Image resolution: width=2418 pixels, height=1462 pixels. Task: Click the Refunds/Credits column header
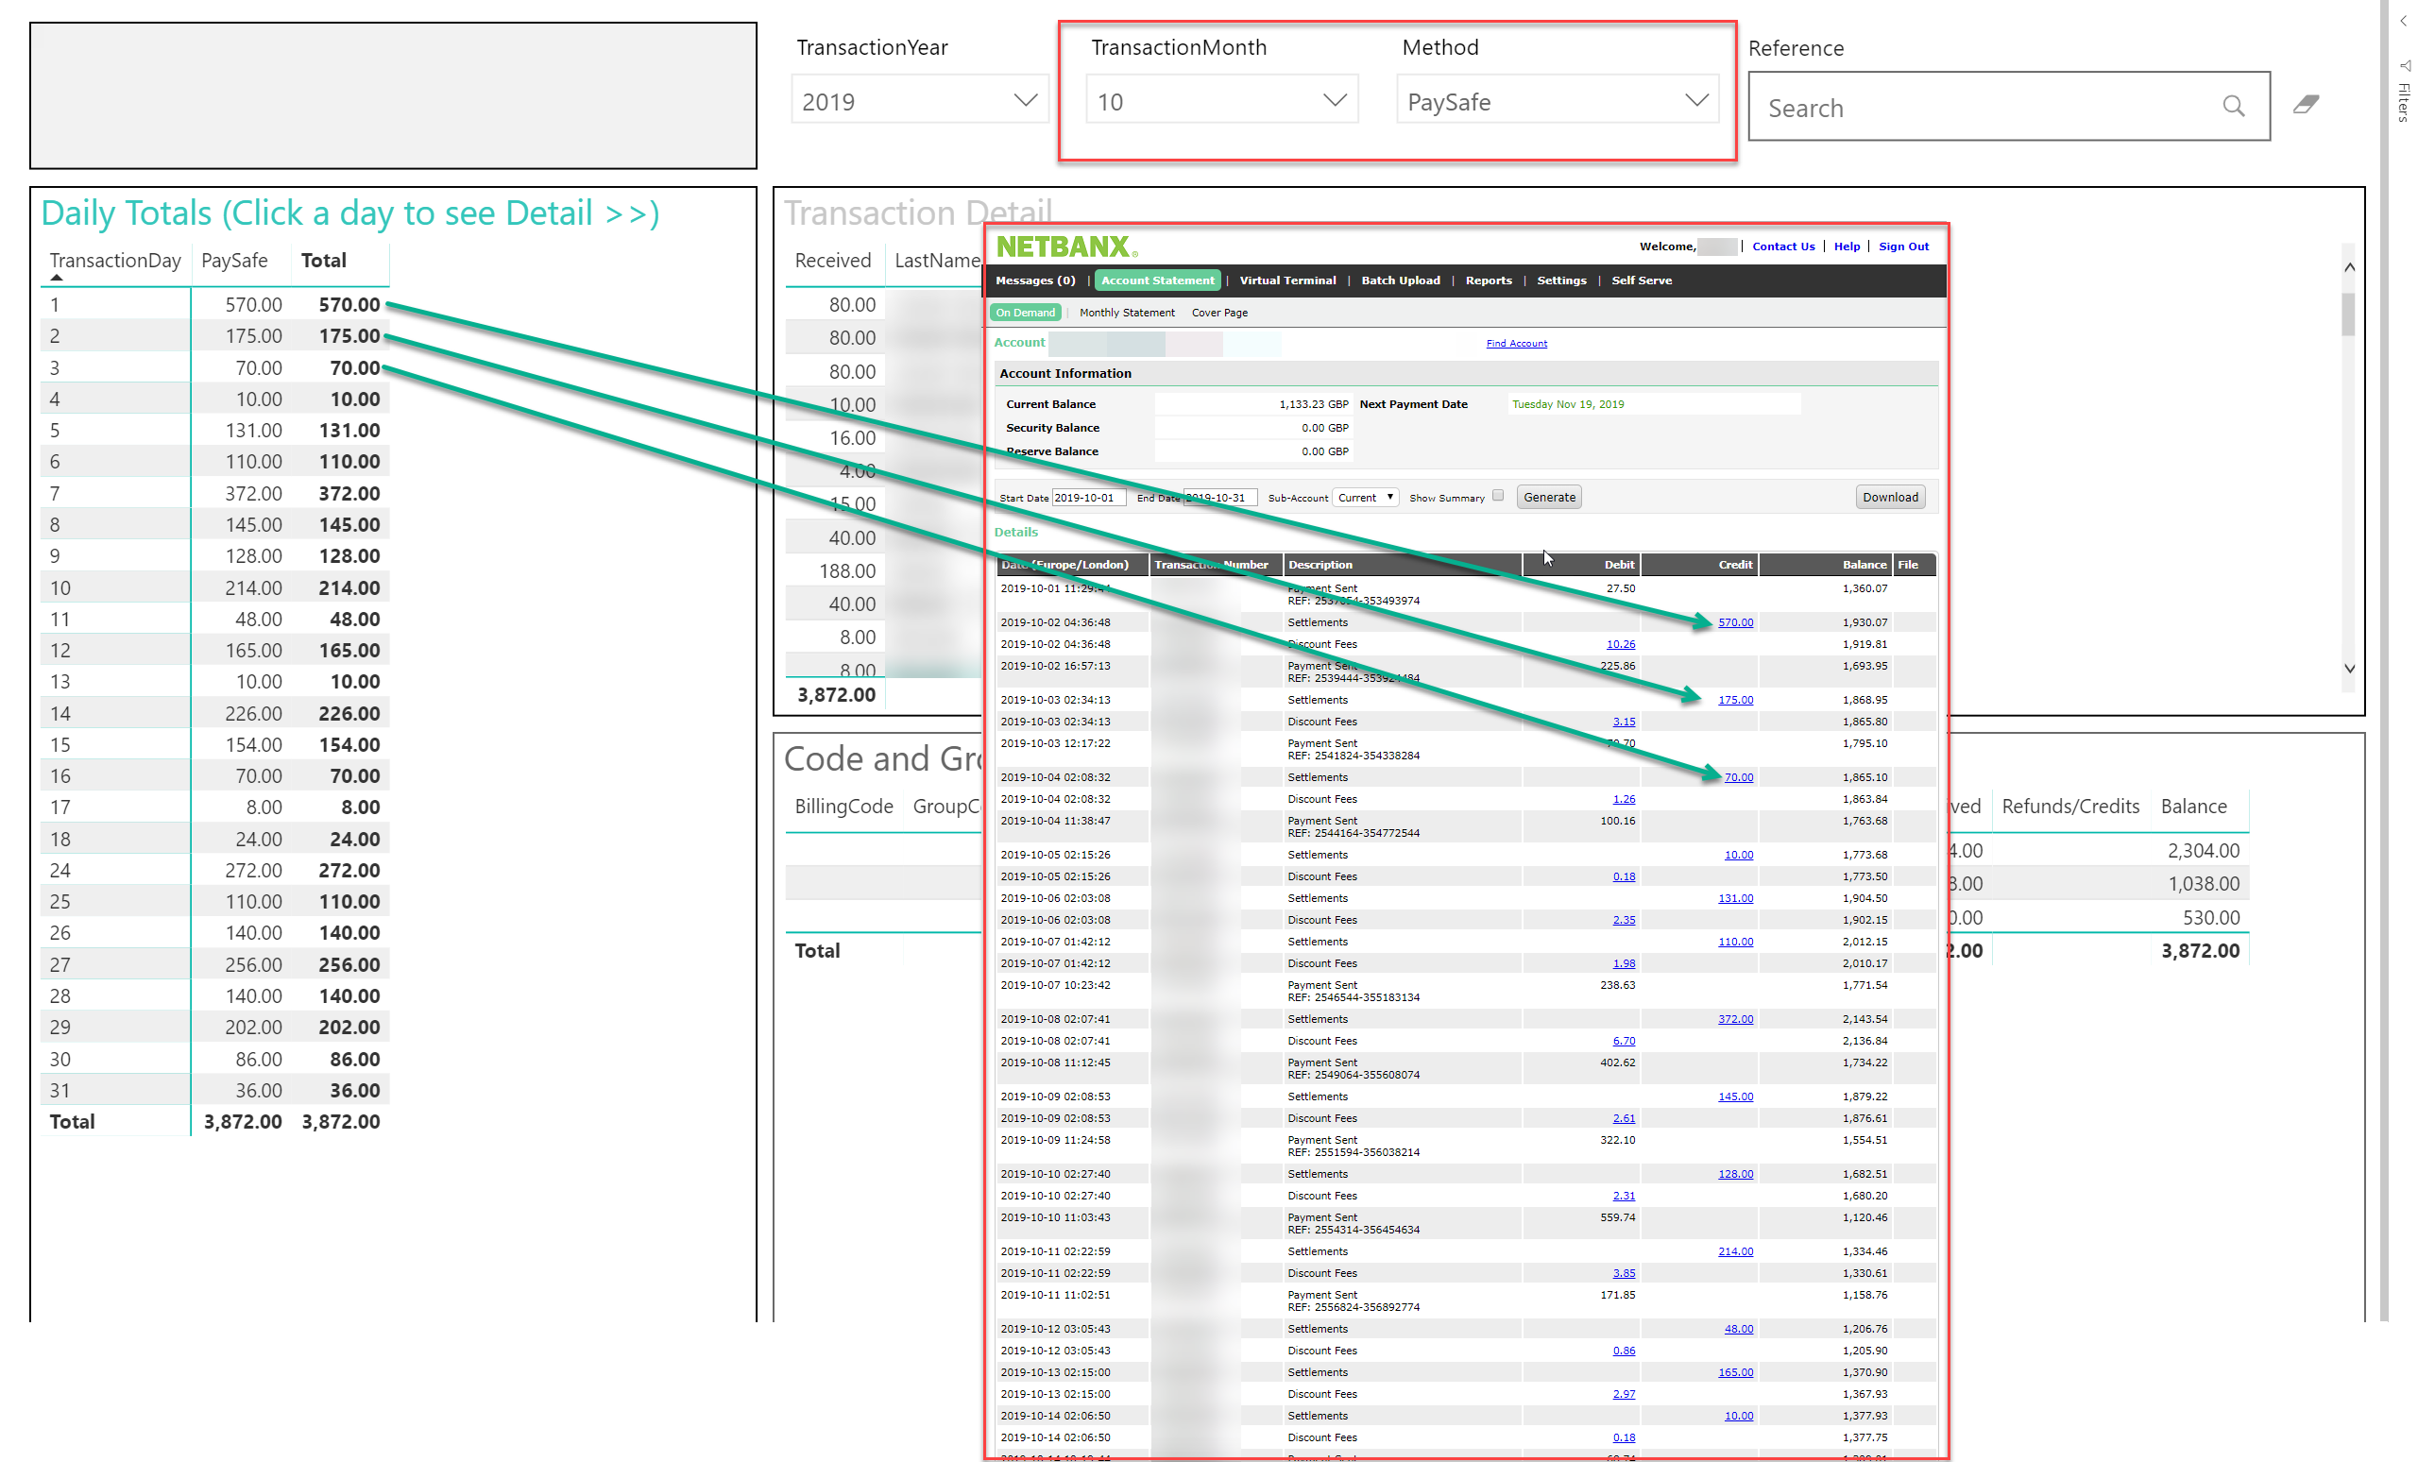(2069, 807)
